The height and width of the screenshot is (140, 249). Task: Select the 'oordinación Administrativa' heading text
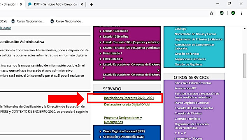click(22, 42)
